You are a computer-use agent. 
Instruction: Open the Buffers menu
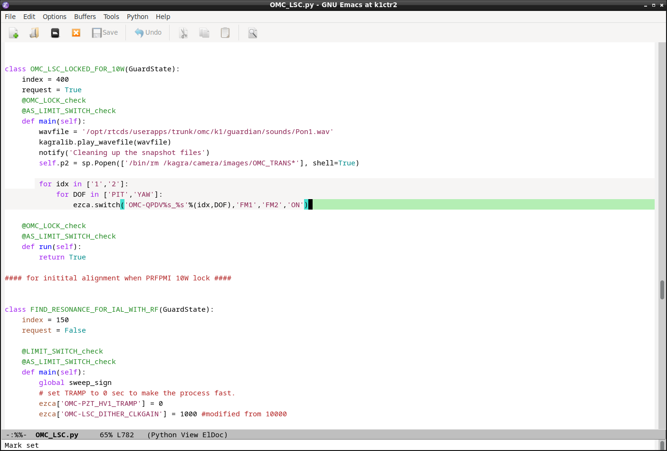point(85,17)
